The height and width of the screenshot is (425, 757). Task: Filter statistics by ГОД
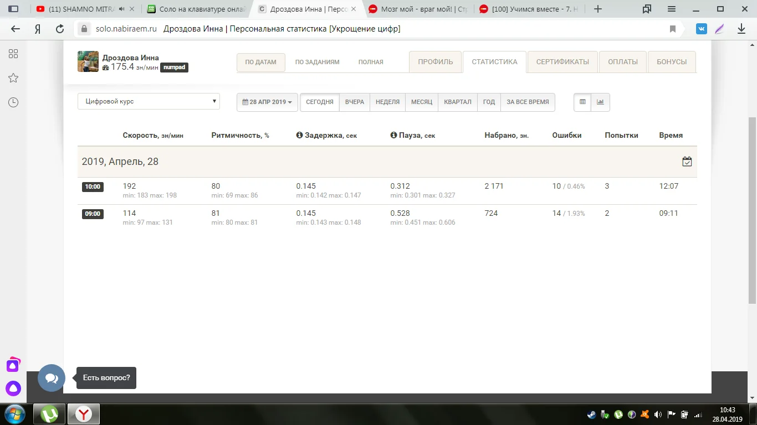click(x=489, y=102)
